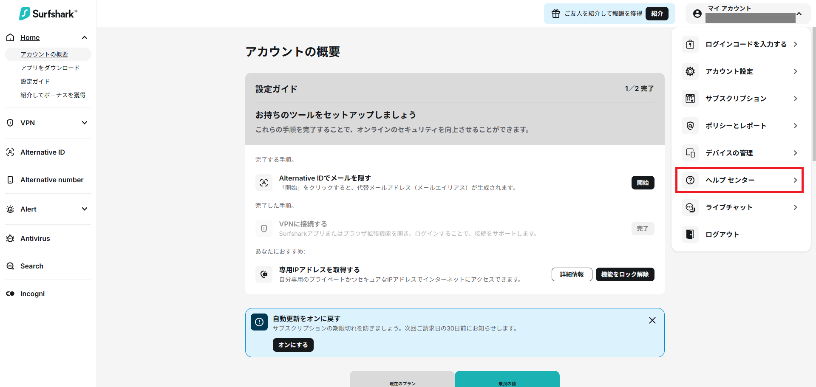
Task: Click the 詳細情報 button
Action: click(572, 274)
